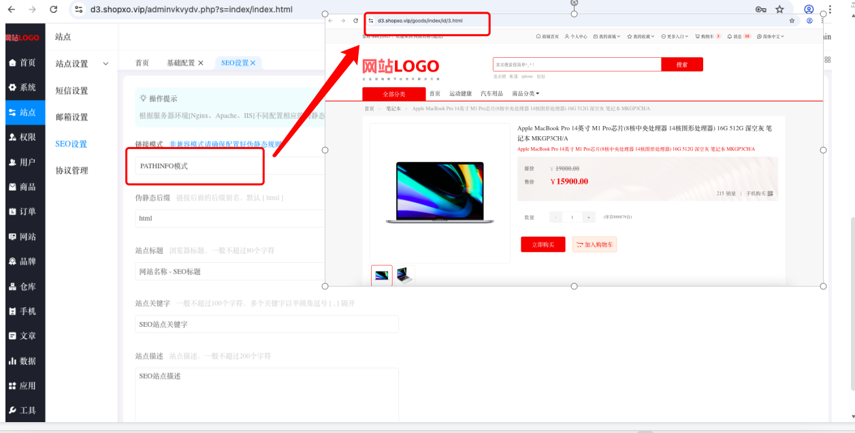This screenshot has width=855, height=433.
Task: Focus the 站点关键字 input field
Action: 267,324
